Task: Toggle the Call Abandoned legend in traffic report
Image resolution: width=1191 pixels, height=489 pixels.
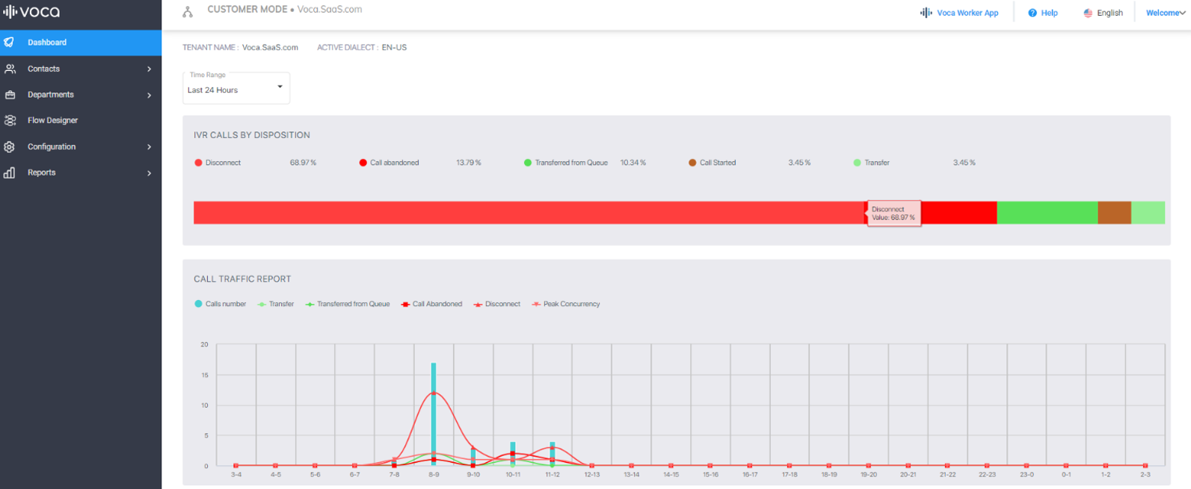Action: pyautogui.click(x=431, y=304)
